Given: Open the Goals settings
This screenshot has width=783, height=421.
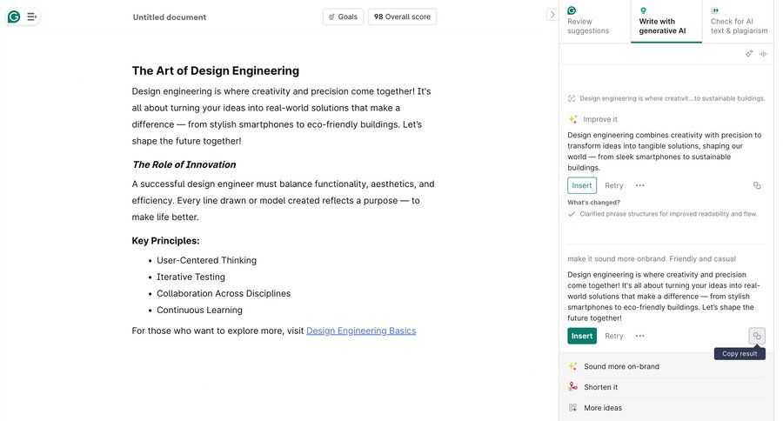Looking at the screenshot, I should (x=343, y=17).
